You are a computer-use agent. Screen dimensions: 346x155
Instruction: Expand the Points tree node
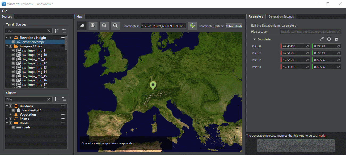(x=7, y=119)
